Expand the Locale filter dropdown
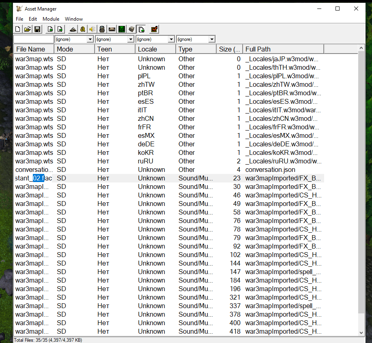372x343 pixels. pyautogui.click(x=171, y=39)
